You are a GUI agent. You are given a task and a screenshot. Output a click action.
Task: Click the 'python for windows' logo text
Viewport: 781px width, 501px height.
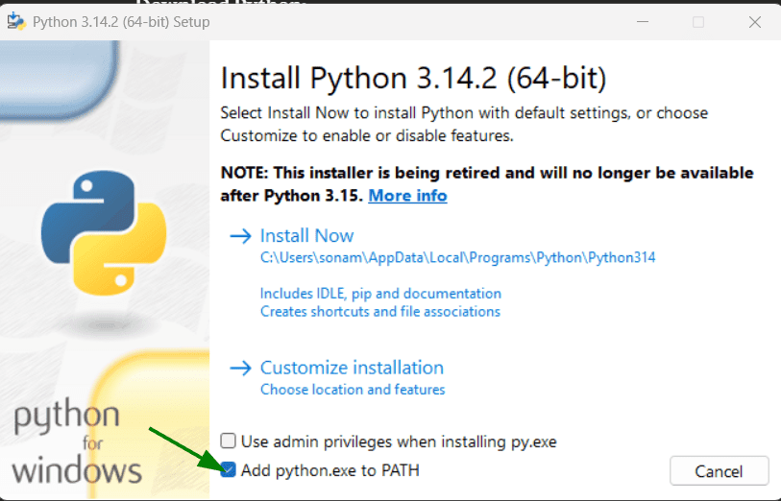[77, 444]
